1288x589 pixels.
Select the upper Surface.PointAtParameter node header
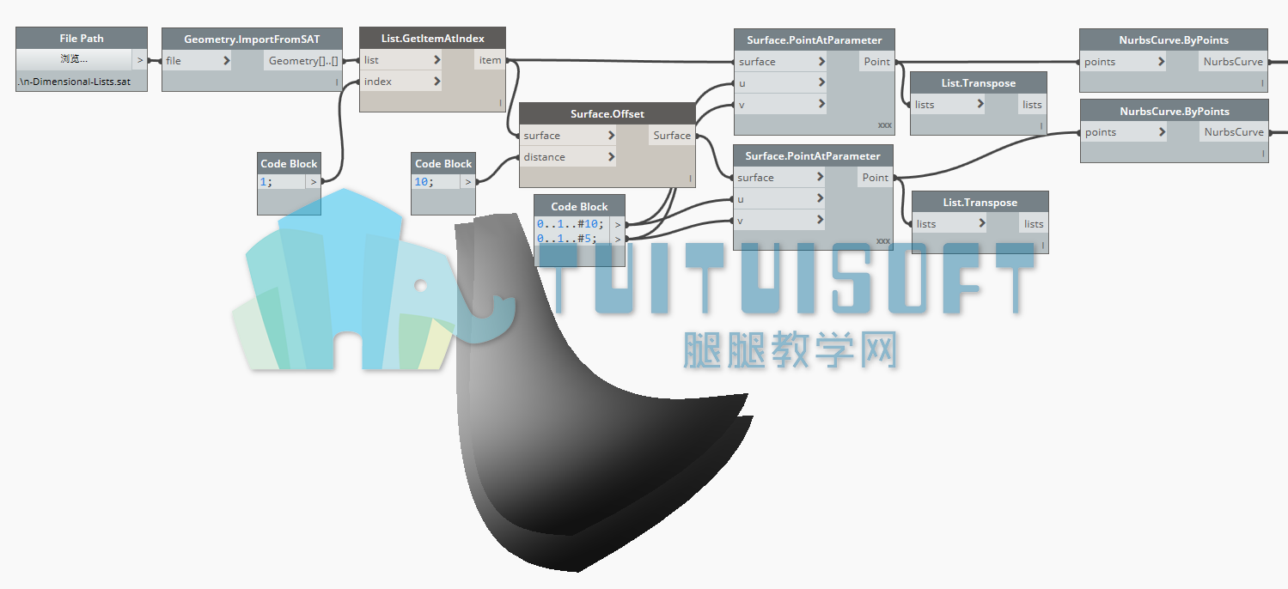click(x=814, y=39)
